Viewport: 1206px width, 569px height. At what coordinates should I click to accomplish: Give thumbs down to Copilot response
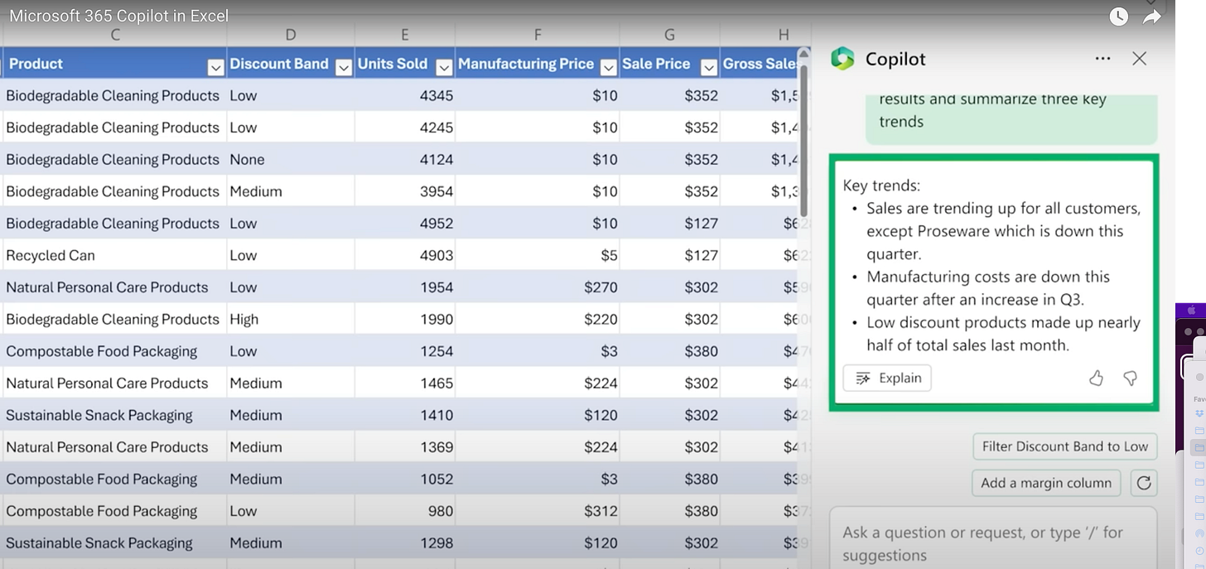click(x=1130, y=379)
